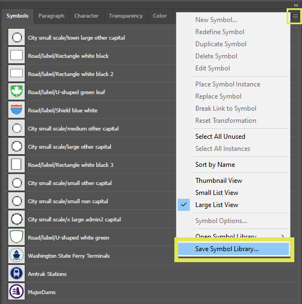Choose Replace Symbol menu entry
Screen dimensions: 302x304
[x=233, y=96]
